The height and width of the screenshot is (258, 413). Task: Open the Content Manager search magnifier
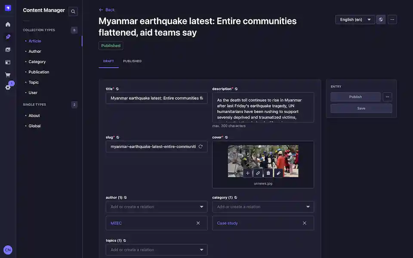tap(73, 12)
